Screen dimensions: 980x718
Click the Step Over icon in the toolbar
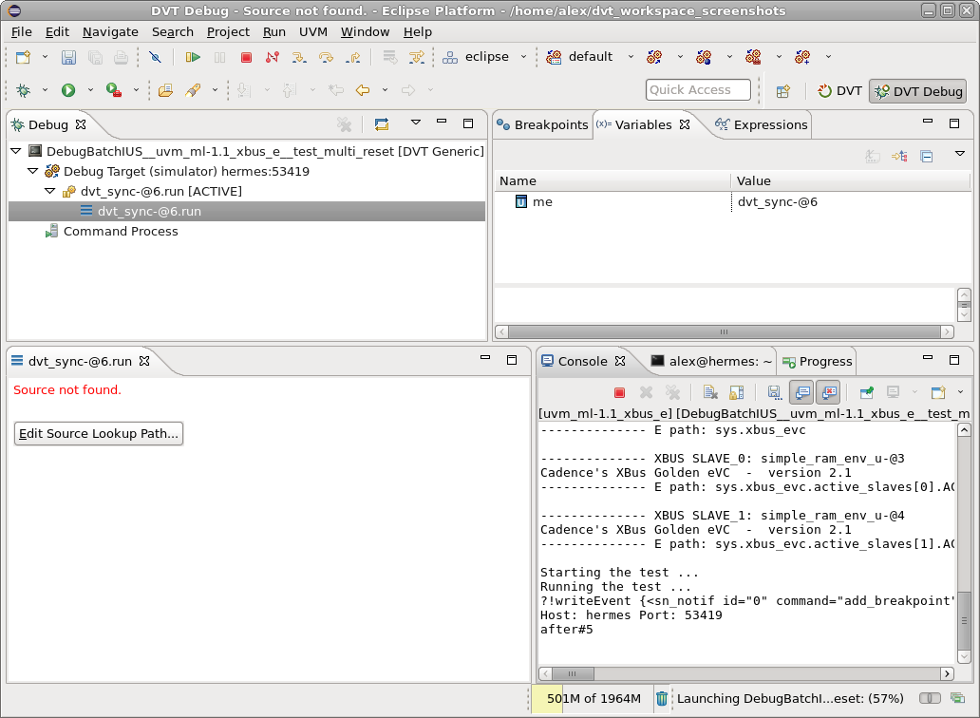(326, 57)
